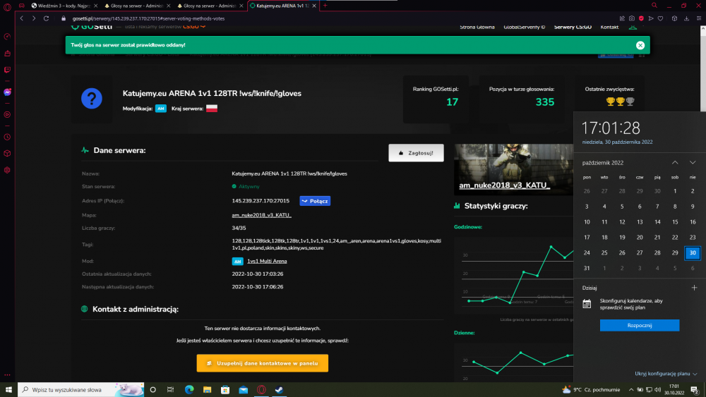706x397 pixels.
Task: Show hidden tray icons chevron
Action: (631, 390)
